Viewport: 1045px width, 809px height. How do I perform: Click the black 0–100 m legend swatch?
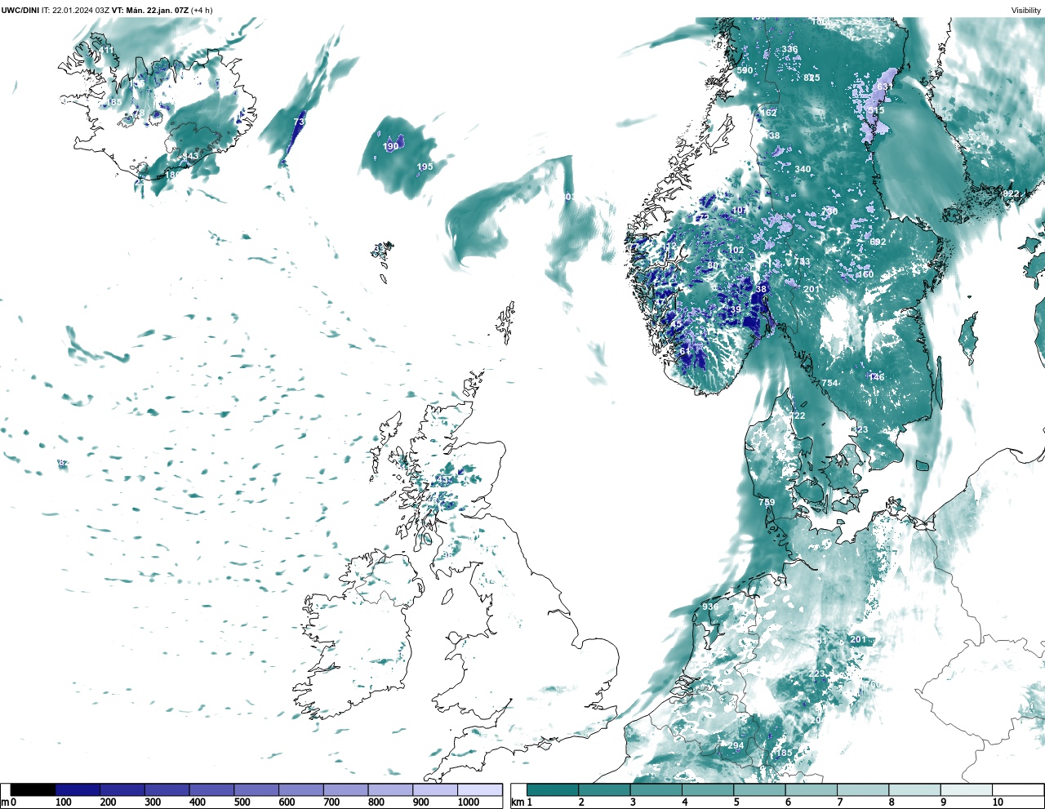click(33, 790)
